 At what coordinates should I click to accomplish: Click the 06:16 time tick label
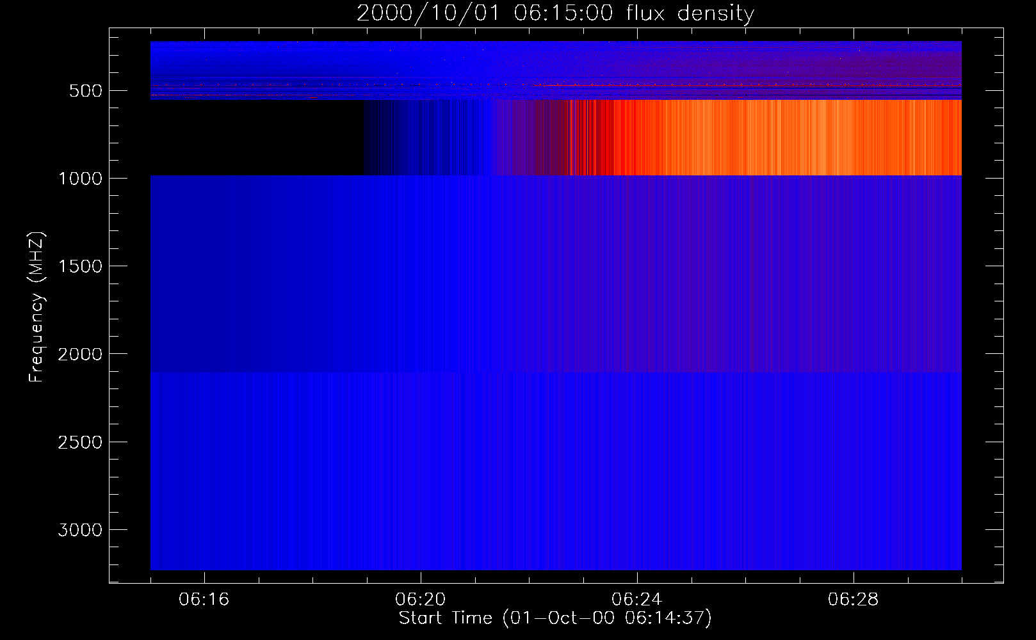pos(204,600)
